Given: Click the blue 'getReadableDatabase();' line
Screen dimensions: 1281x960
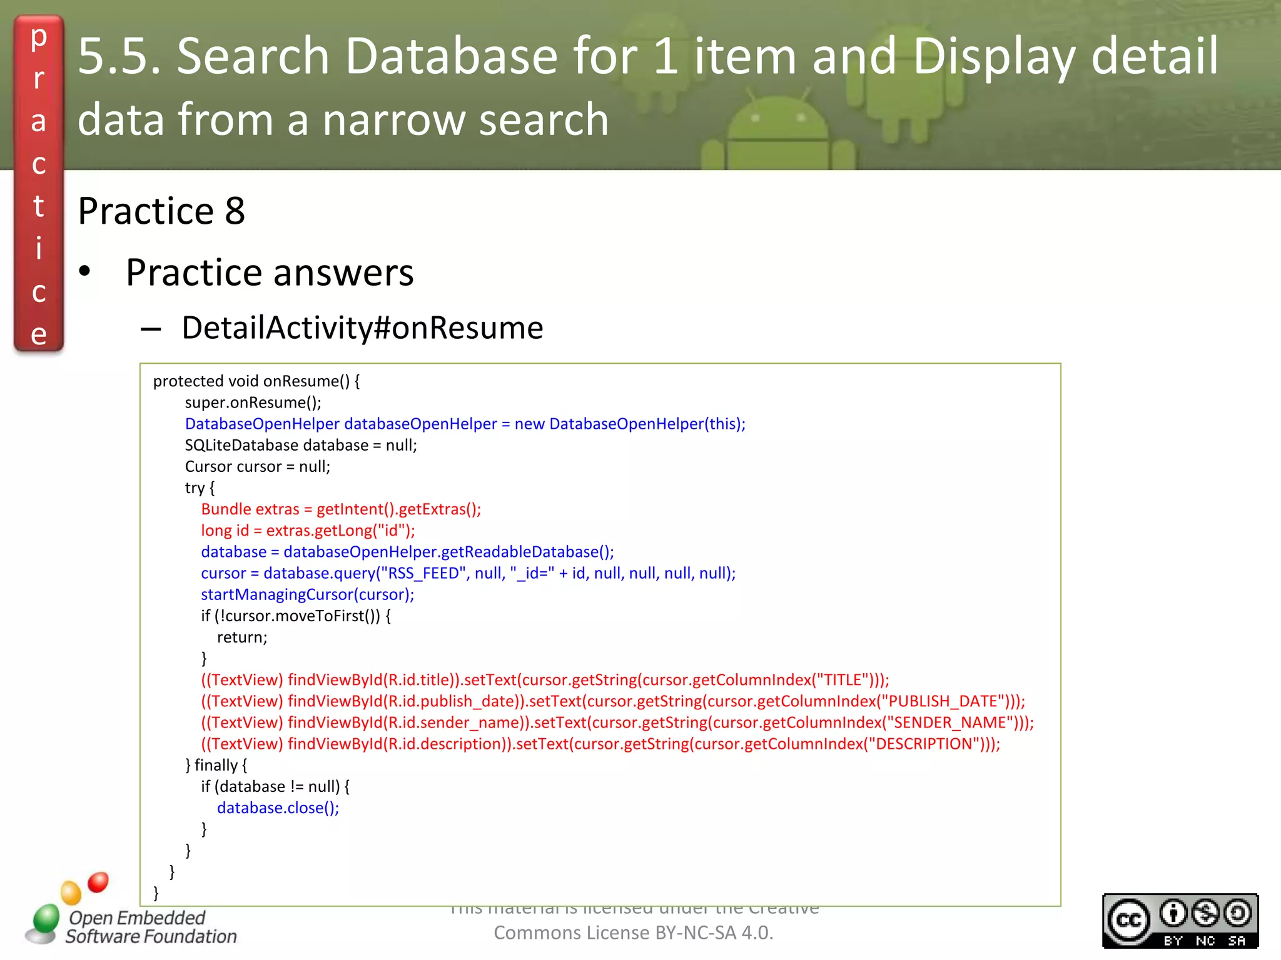Looking at the screenshot, I should 407,552.
